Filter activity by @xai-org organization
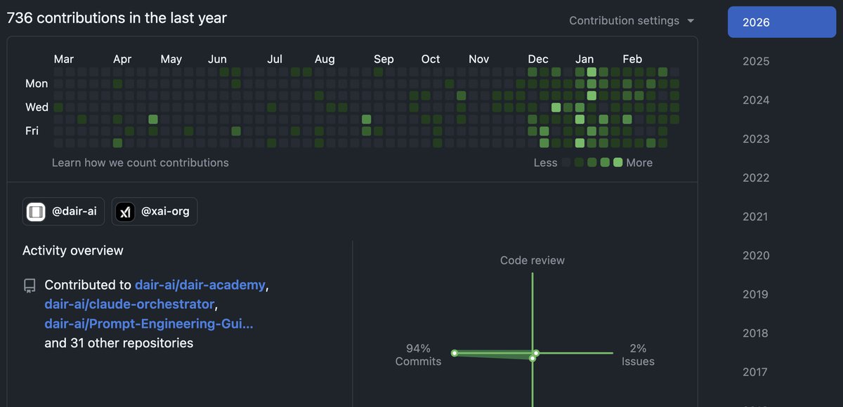 pos(155,211)
